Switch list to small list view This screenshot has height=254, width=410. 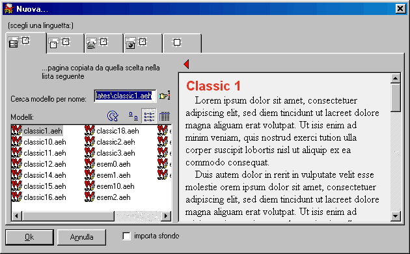[149, 116]
